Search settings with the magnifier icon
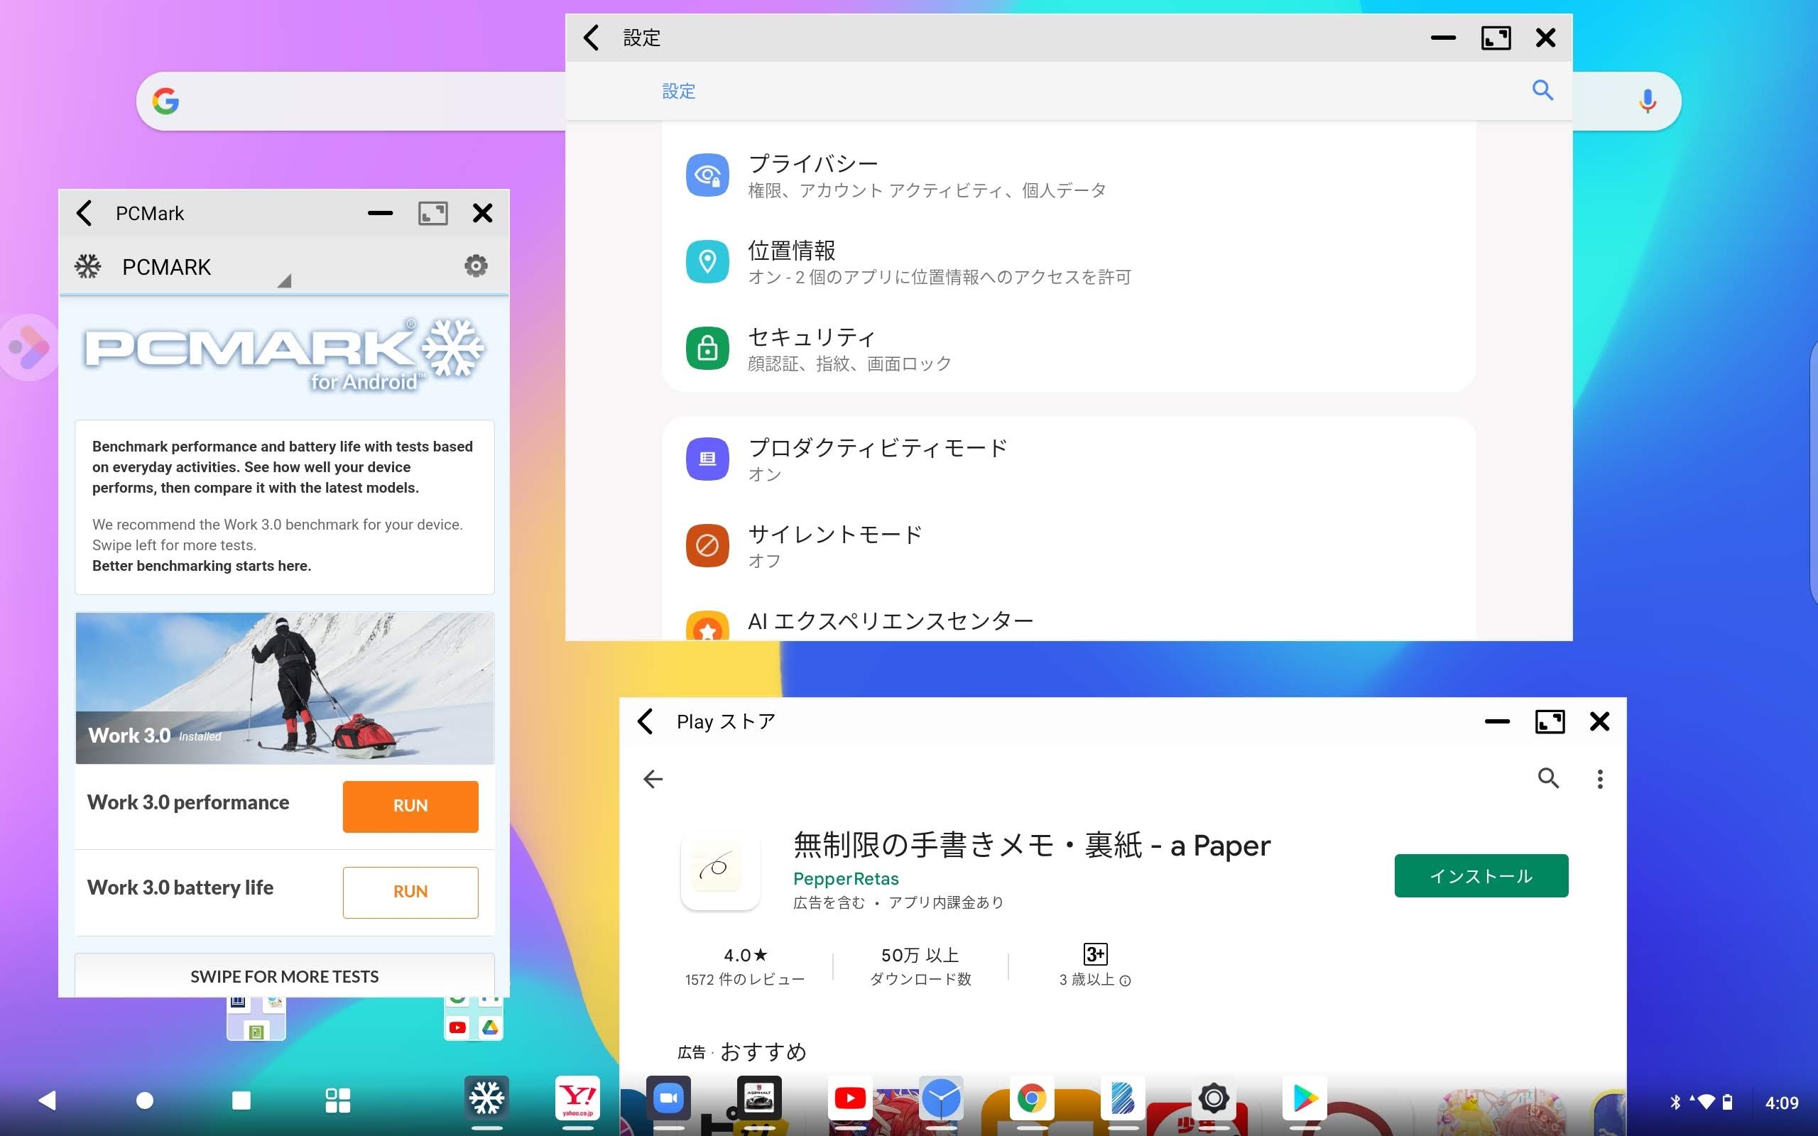The image size is (1818, 1136). [x=1542, y=90]
